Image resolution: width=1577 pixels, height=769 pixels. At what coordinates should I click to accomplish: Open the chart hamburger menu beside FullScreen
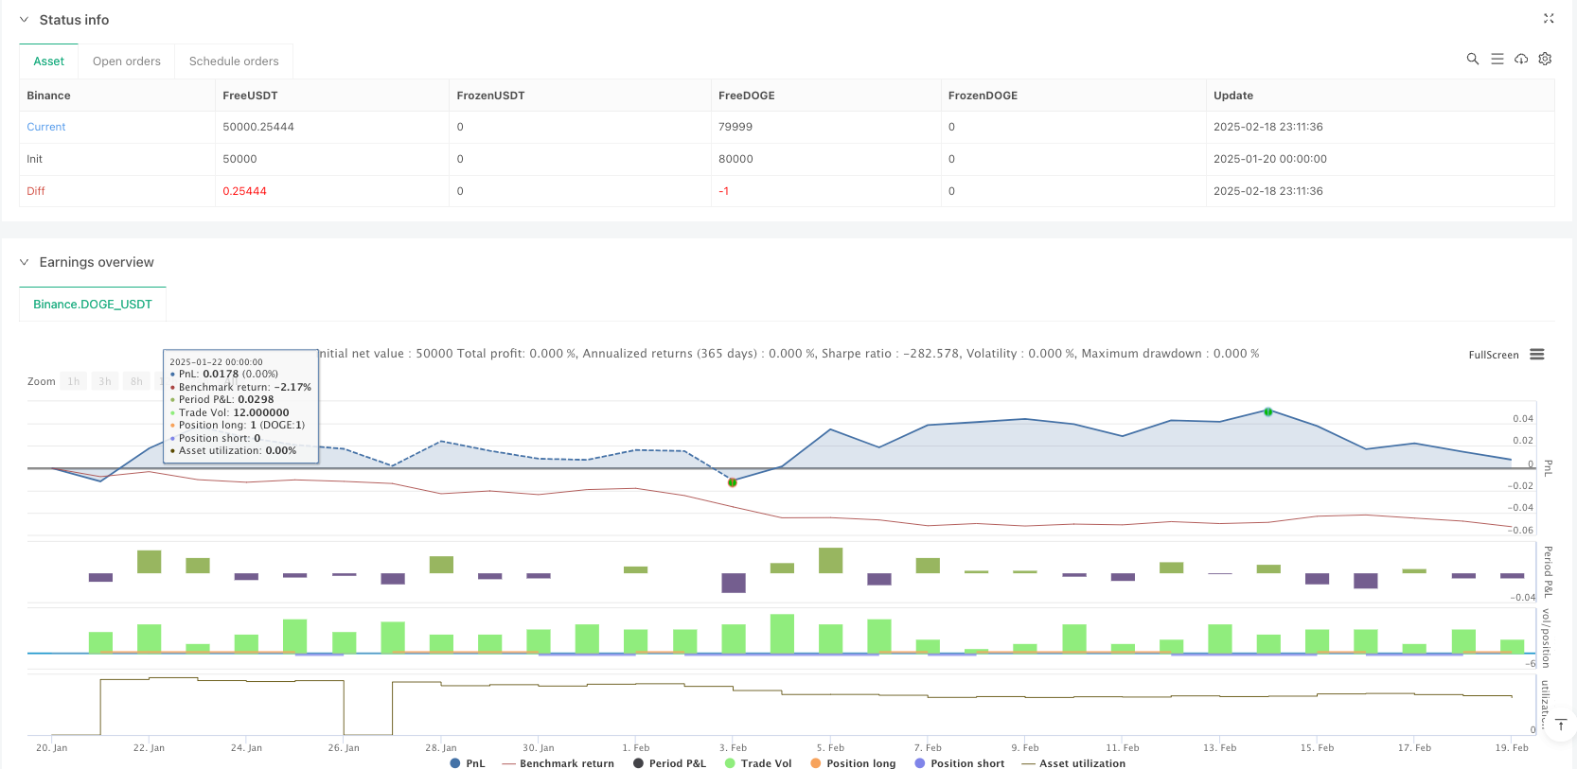point(1536,355)
